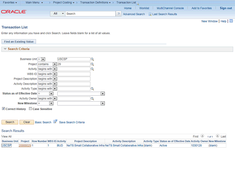
Task: Click the Business Unit input field
Action: tap(74, 59)
